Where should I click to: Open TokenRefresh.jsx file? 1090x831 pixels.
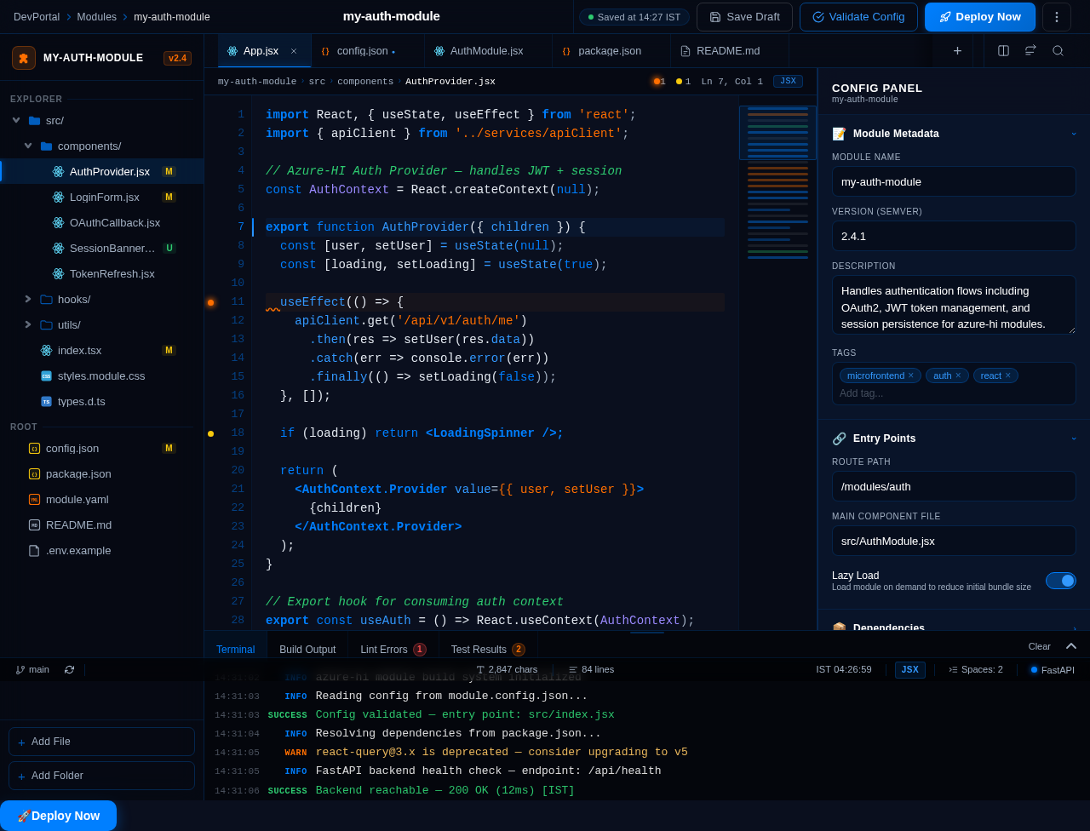pos(102,273)
